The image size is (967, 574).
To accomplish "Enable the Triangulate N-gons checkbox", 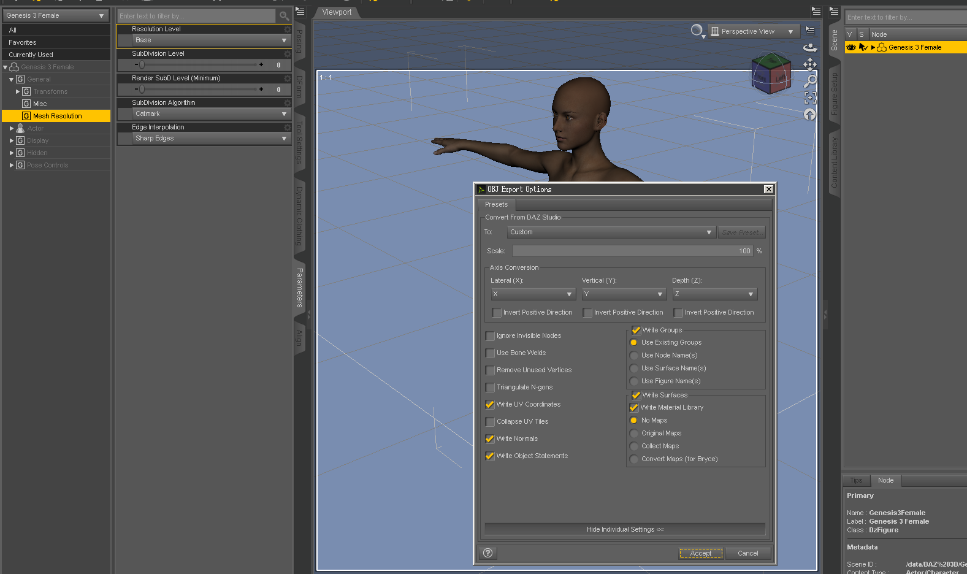I will point(490,388).
